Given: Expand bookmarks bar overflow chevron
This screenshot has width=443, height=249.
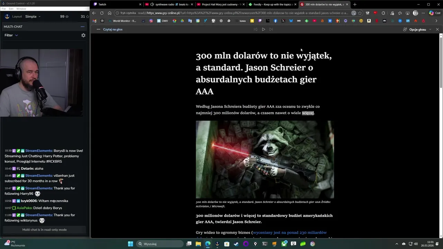Looking at the screenshot, I should 436,21.
